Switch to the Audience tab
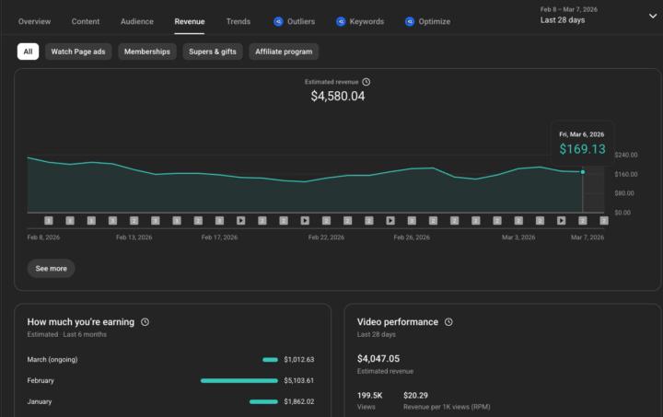Viewport: 663px width, 417px height. (137, 21)
